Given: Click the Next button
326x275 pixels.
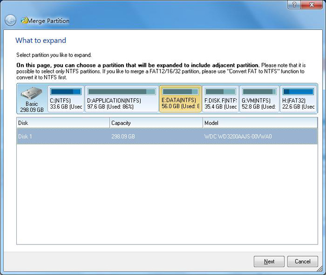Looking at the screenshot, I should pos(269,261).
